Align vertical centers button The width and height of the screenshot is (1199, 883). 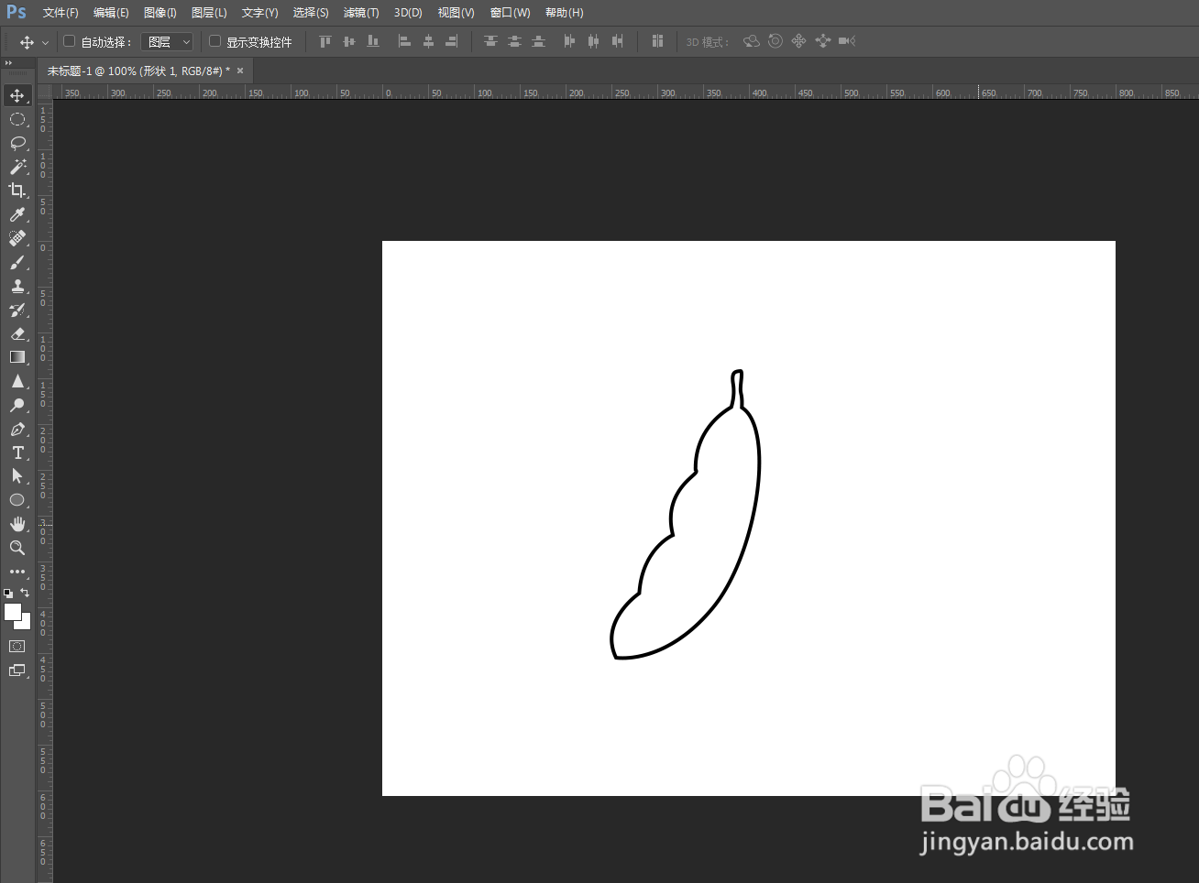coord(349,41)
